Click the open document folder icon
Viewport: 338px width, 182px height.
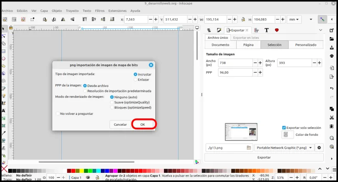coord(332,39)
